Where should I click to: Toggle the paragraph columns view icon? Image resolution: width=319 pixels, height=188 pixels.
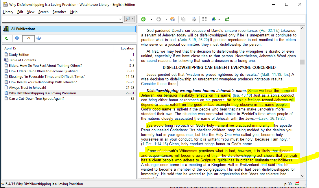click(204, 19)
